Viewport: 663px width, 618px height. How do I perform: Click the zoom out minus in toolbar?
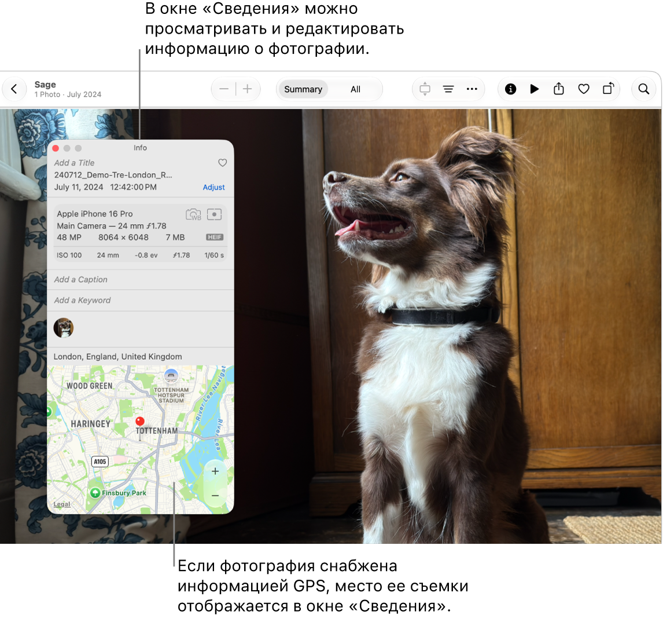224,89
